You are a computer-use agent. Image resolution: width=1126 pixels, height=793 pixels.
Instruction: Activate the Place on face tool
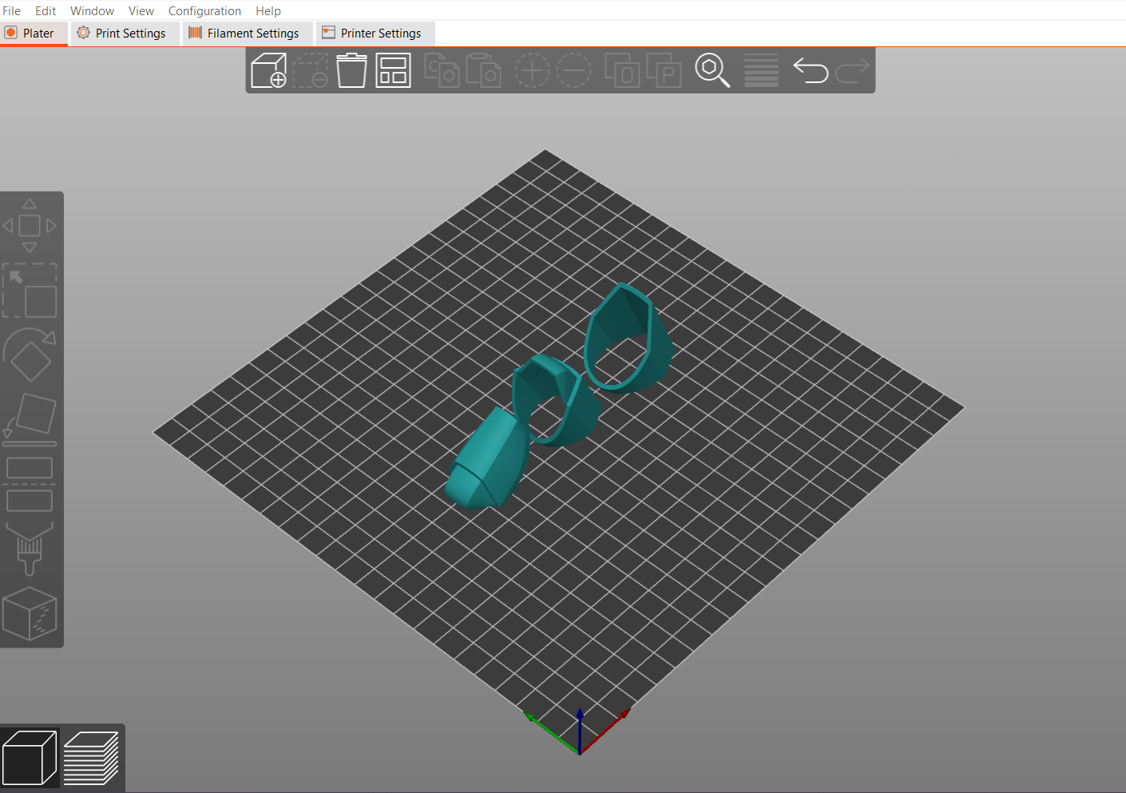click(x=30, y=415)
